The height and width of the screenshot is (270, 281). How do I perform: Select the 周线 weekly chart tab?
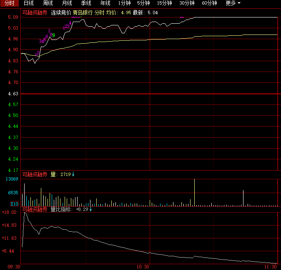[x=48, y=3]
